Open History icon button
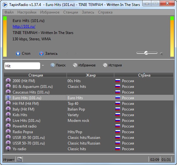The width and height of the screenshot is (177, 165). [x=105, y=65]
